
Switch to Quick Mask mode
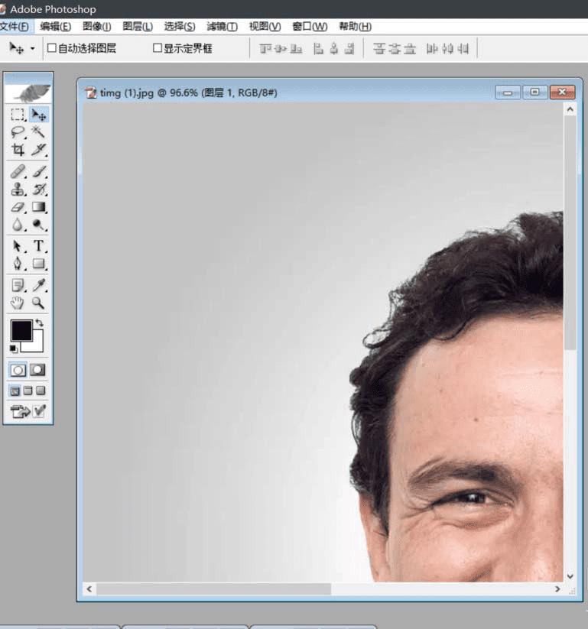(37, 369)
